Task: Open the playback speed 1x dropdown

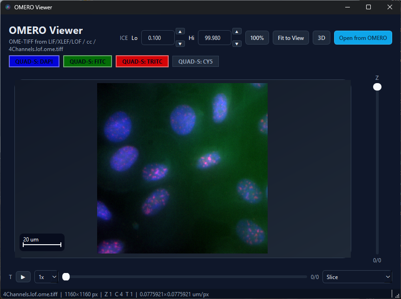Action: (46, 277)
